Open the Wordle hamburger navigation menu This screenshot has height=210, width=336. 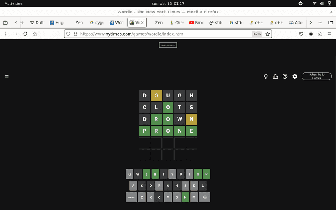click(7, 76)
